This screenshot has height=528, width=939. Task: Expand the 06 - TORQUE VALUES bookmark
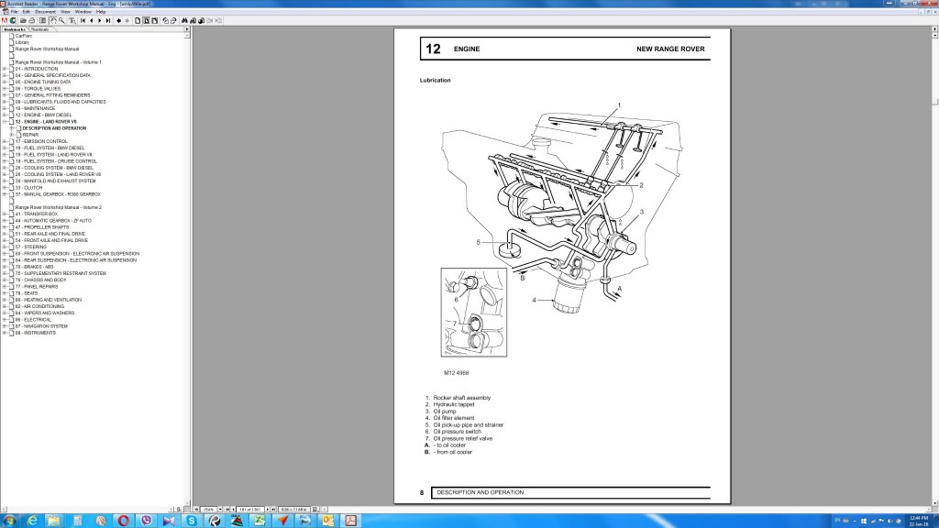(5, 89)
